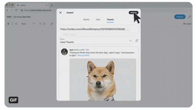
Task: Close the Twitter browser tab
Action: tap(46, 5)
